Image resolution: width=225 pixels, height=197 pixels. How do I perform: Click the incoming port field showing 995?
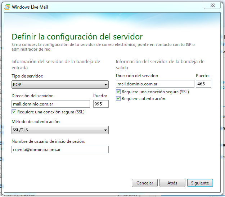click(101, 104)
